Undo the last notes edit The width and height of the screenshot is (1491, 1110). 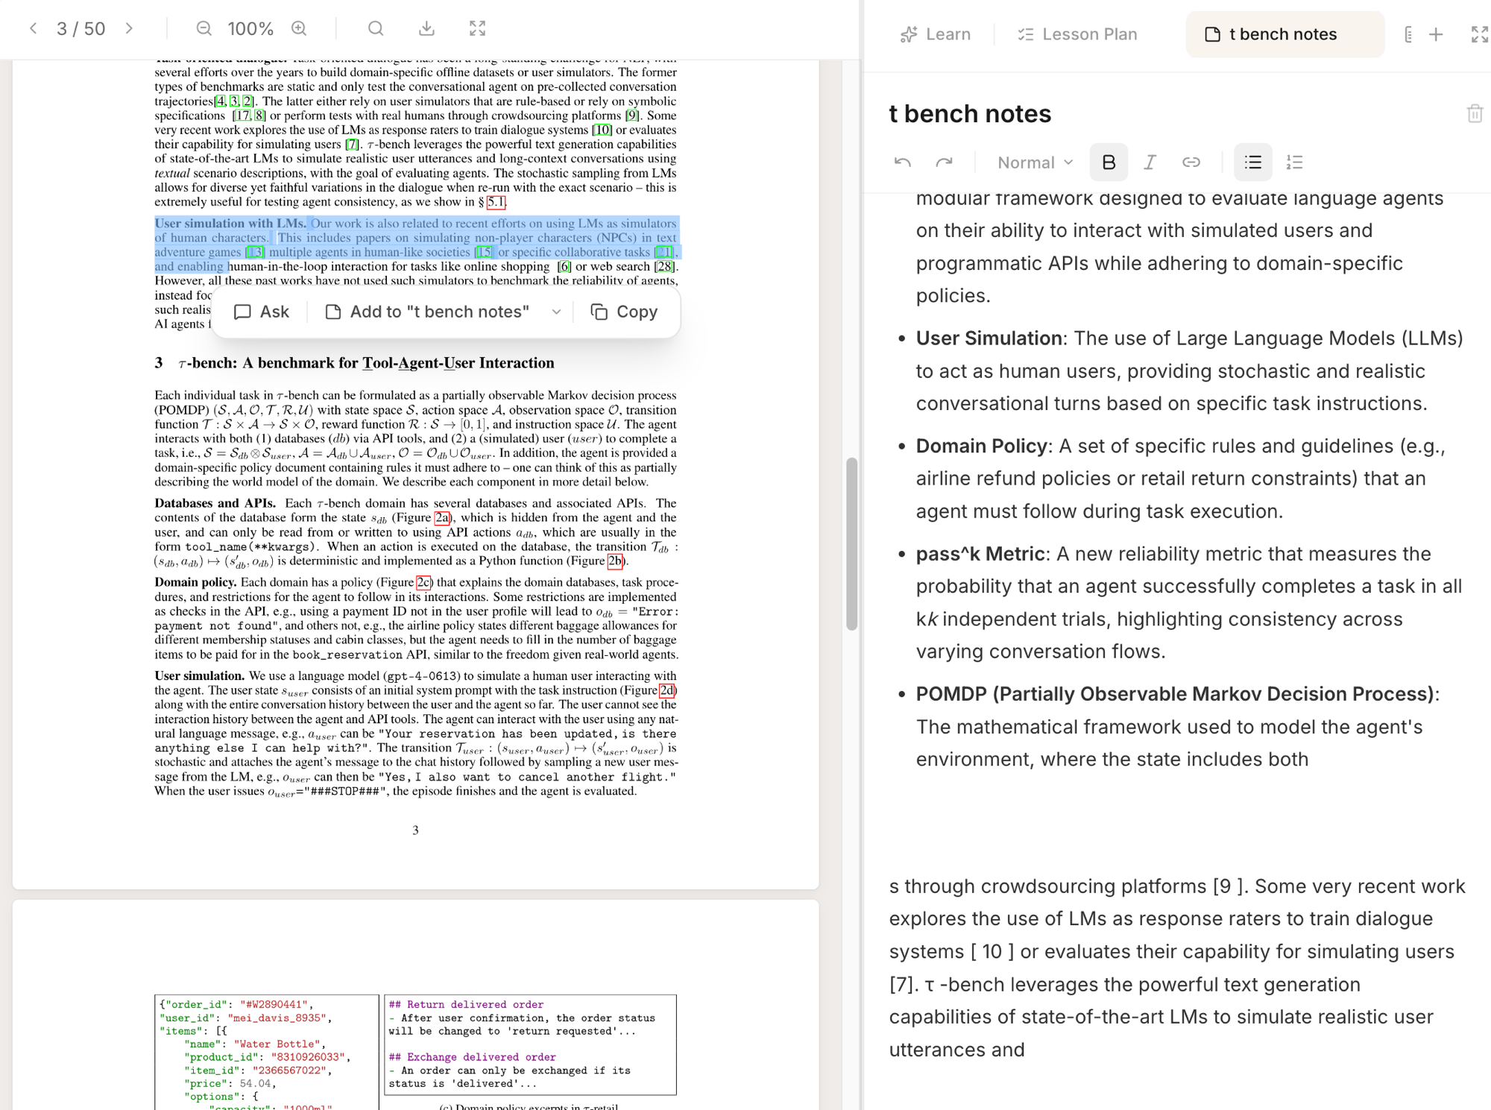[x=903, y=163]
